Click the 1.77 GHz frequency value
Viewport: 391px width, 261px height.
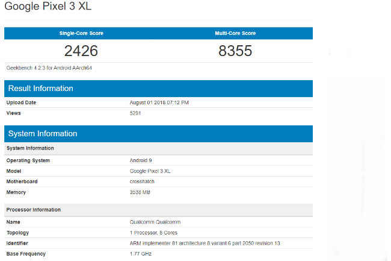point(141,254)
